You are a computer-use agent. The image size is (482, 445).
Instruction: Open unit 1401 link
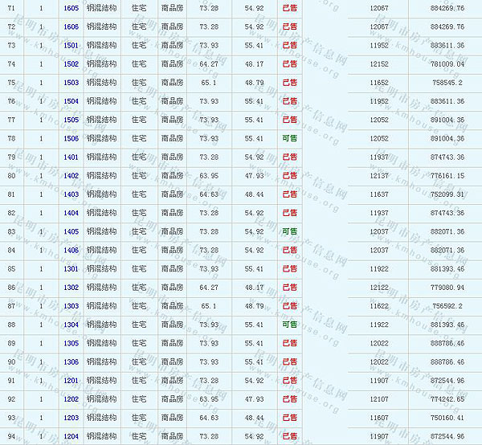pos(71,157)
